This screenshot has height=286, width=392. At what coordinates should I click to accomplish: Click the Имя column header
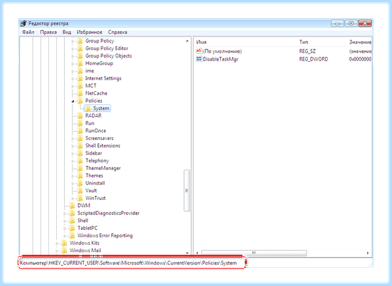(x=201, y=42)
